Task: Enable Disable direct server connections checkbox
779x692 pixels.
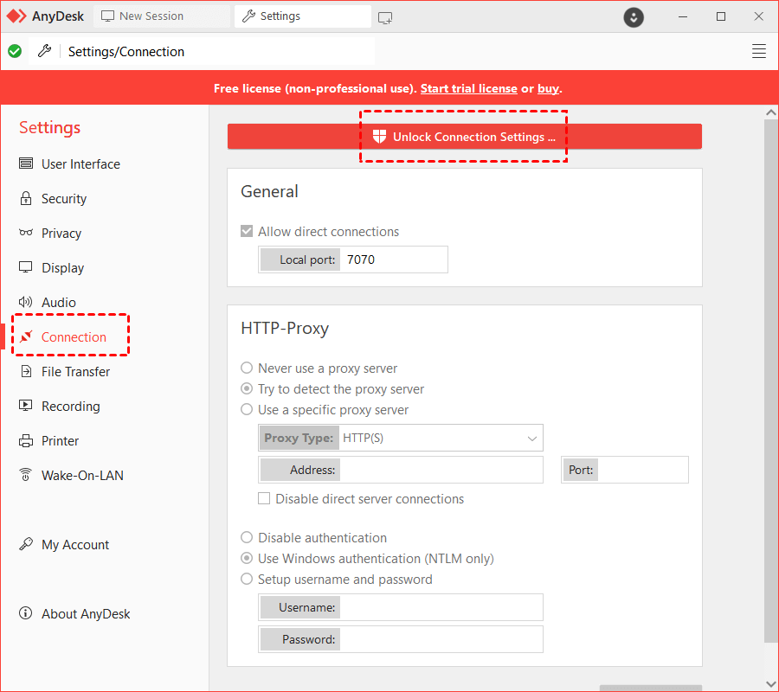Action: [264, 498]
